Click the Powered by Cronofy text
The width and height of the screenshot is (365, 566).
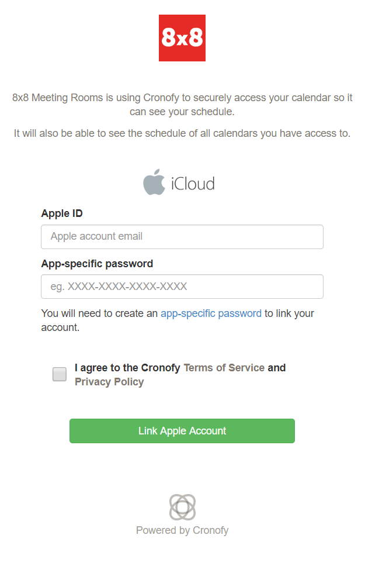pyautogui.click(x=182, y=530)
